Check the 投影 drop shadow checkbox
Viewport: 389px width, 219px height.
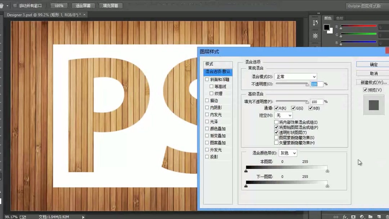207,157
